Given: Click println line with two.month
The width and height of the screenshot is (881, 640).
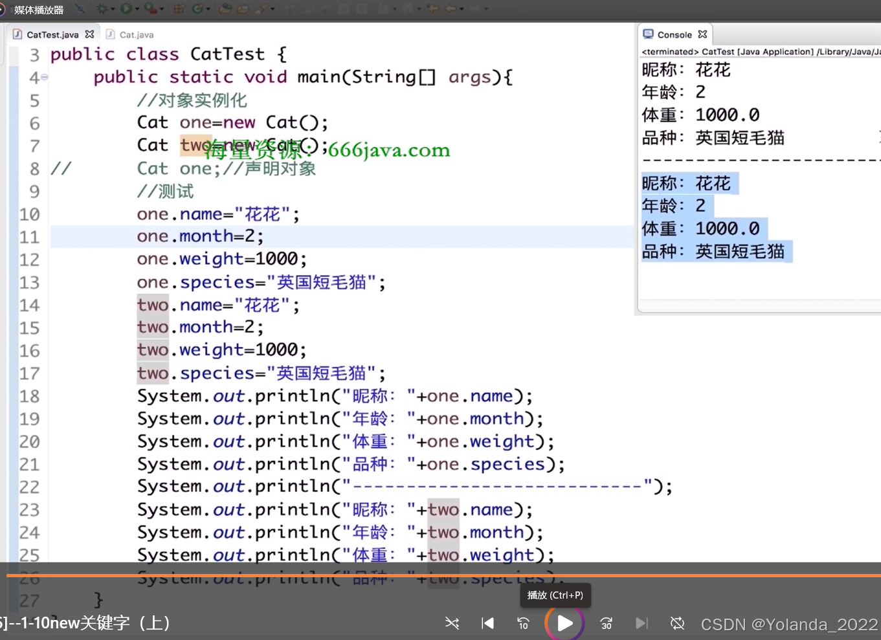Looking at the screenshot, I should click(x=340, y=533).
